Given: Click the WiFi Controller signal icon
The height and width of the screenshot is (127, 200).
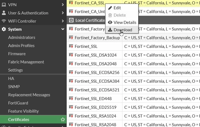Looking at the screenshot, I should pyautogui.click(x=4, y=21).
